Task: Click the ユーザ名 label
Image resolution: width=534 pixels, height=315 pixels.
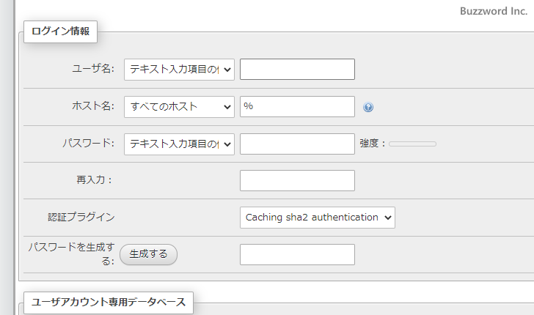Action: click(93, 69)
